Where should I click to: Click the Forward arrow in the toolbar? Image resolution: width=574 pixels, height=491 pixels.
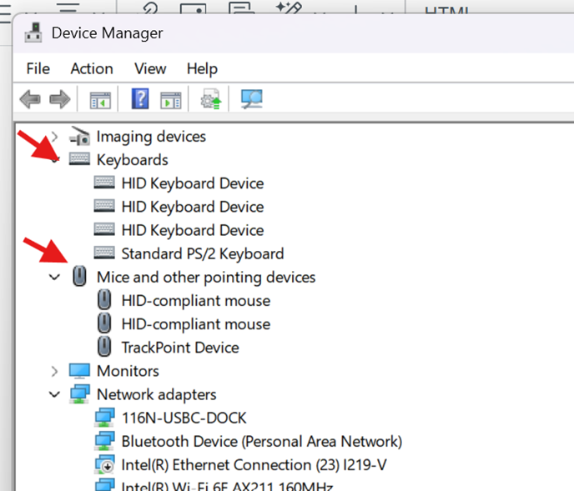(59, 100)
